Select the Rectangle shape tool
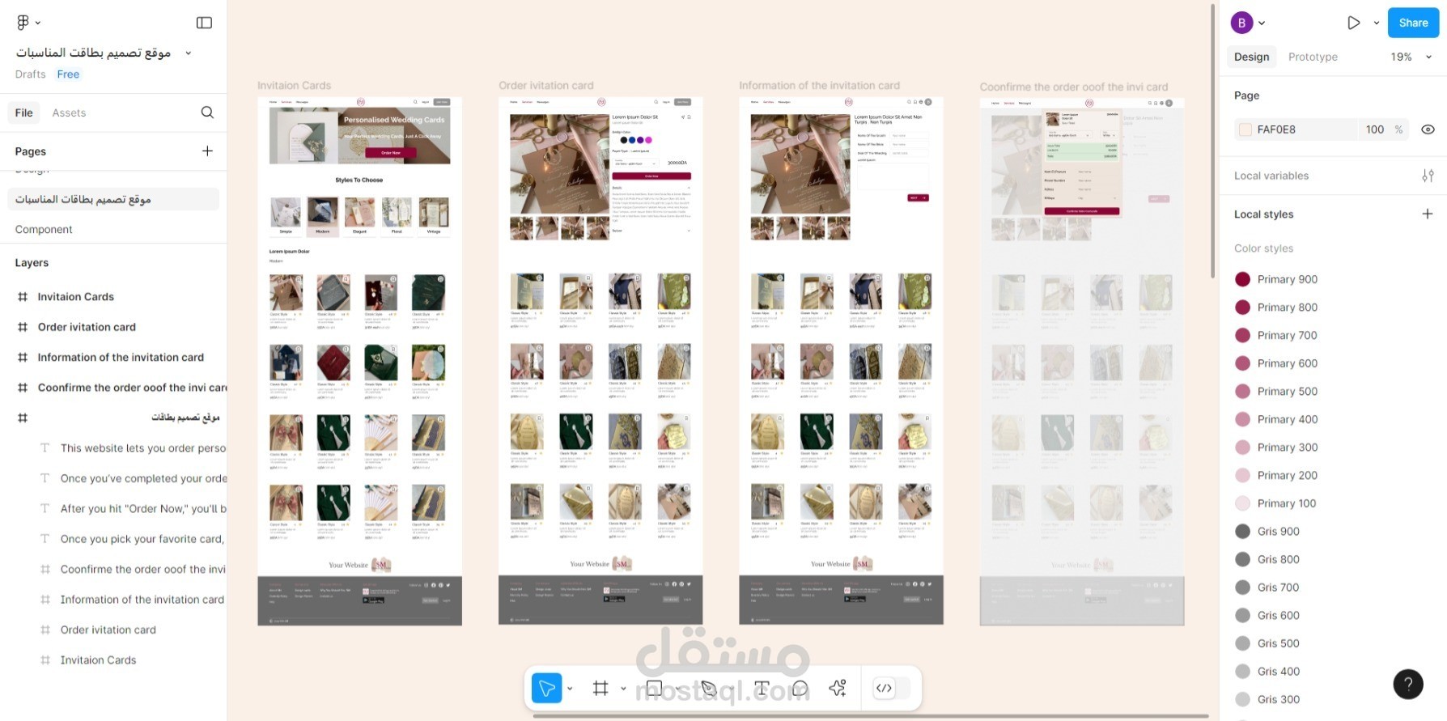 (x=654, y=688)
